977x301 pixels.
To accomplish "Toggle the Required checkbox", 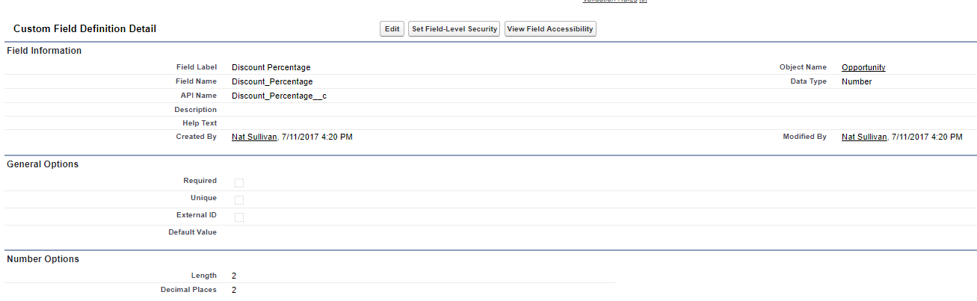I will pyautogui.click(x=239, y=182).
